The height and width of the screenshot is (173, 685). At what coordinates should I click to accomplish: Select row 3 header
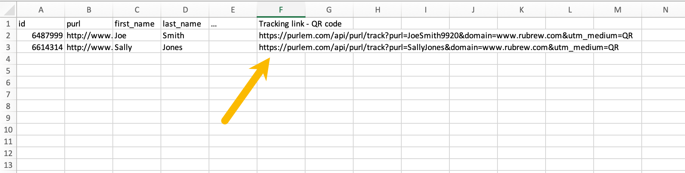8,47
